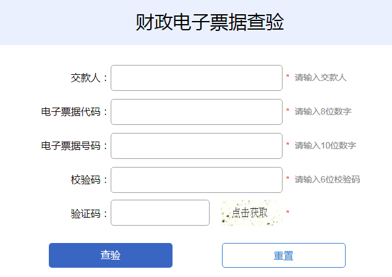Click the 校验码 label
This screenshot has width=392, height=277.
[x=88, y=180]
